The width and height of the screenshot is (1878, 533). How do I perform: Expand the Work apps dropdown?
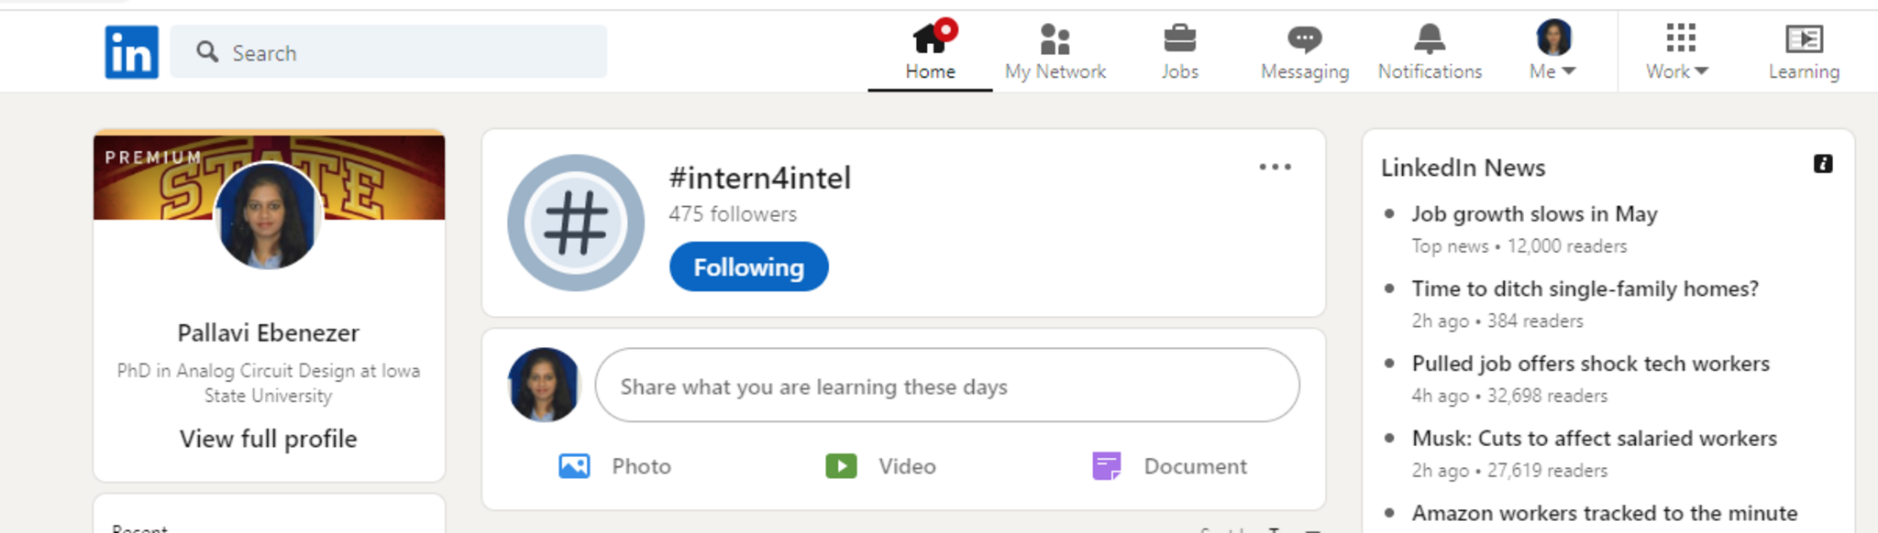point(1678,51)
